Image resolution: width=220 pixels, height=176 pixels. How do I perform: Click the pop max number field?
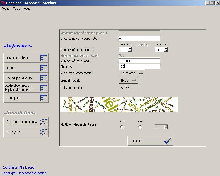pos(159,50)
